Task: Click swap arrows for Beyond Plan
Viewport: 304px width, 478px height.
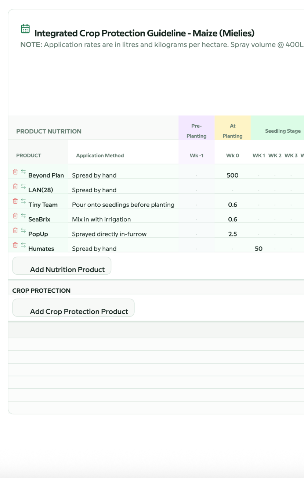Action: pos(23,172)
